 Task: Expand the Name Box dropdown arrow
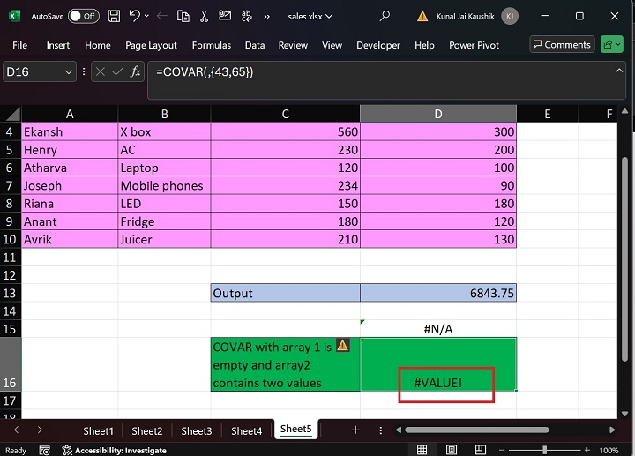pyautogui.click(x=69, y=72)
